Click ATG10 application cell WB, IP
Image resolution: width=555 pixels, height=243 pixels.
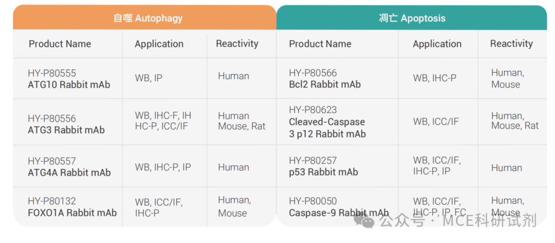(149, 78)
